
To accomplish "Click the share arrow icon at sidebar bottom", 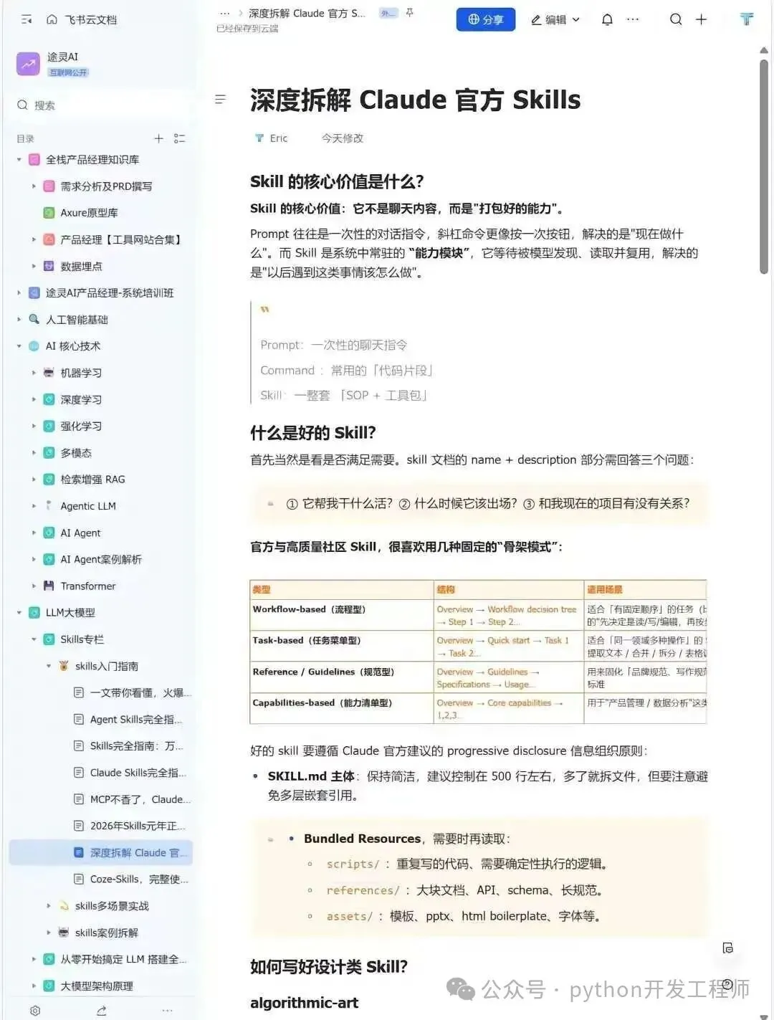I will tap(102, 1010).
